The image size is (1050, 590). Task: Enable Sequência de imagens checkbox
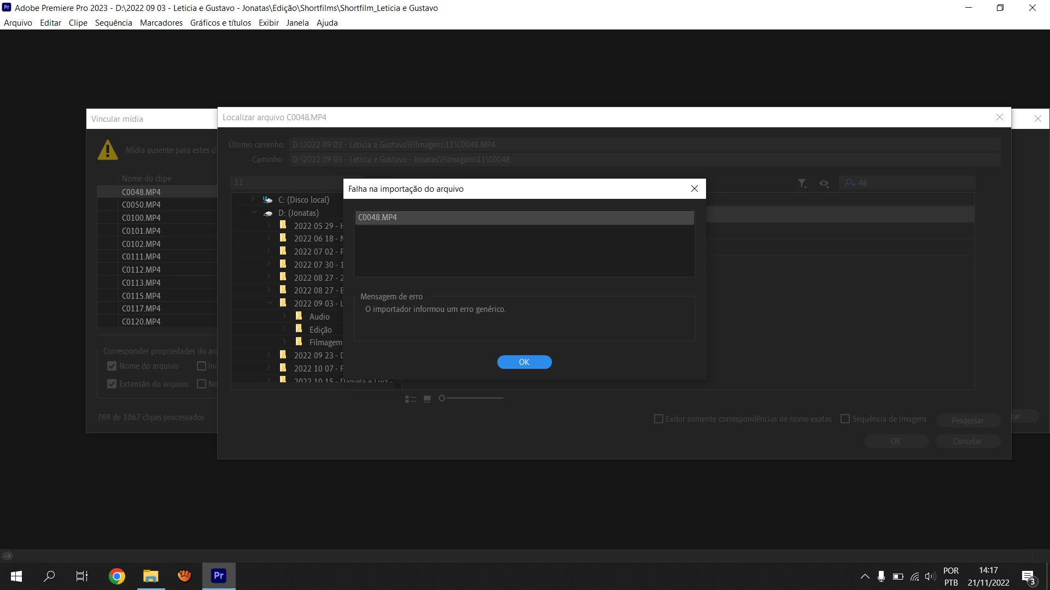[x=845, y=419]
